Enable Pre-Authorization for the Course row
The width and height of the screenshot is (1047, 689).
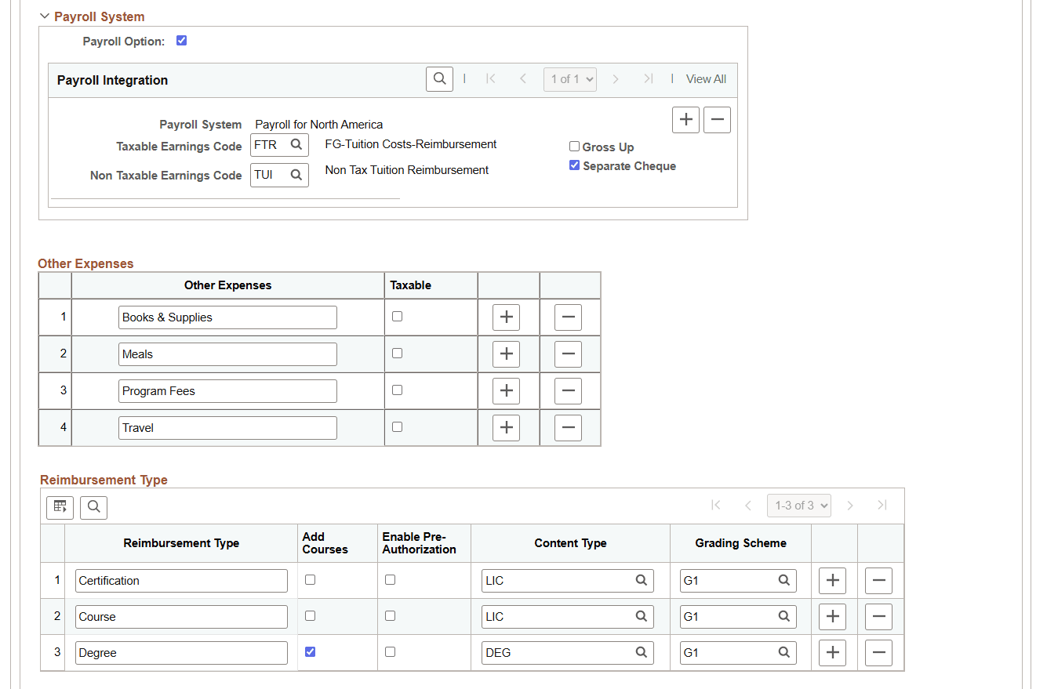click(x=390, y=616)
